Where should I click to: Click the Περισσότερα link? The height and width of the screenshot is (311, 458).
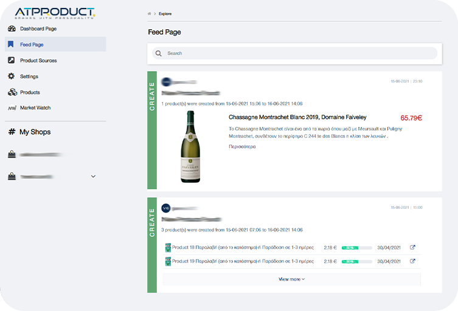pyautogui.click(x=242, y=146)
